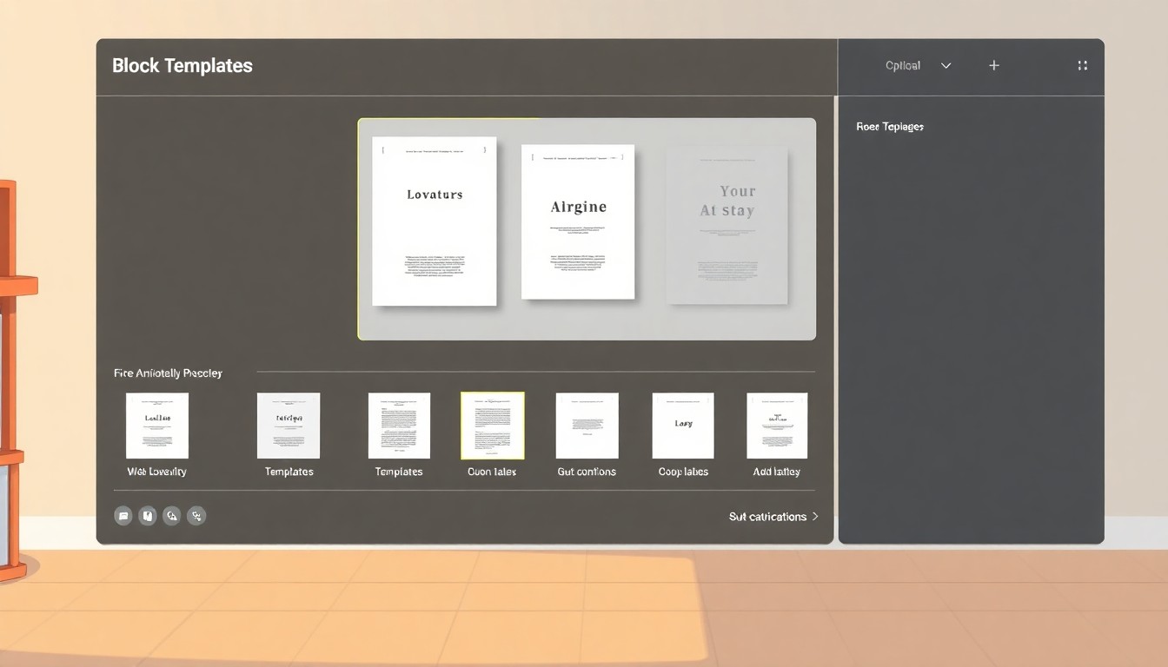Screen dimensions: 1168x667
Task: Open the Add latley thumbnail
Action: coord(776,426)
